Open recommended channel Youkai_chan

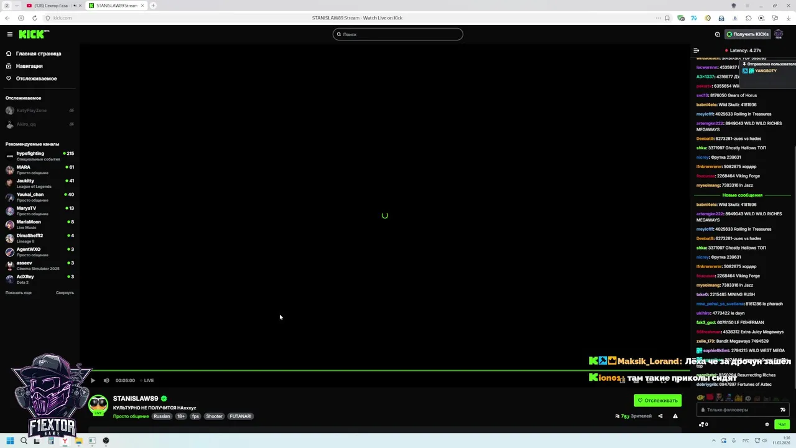[x=39, y=197]
